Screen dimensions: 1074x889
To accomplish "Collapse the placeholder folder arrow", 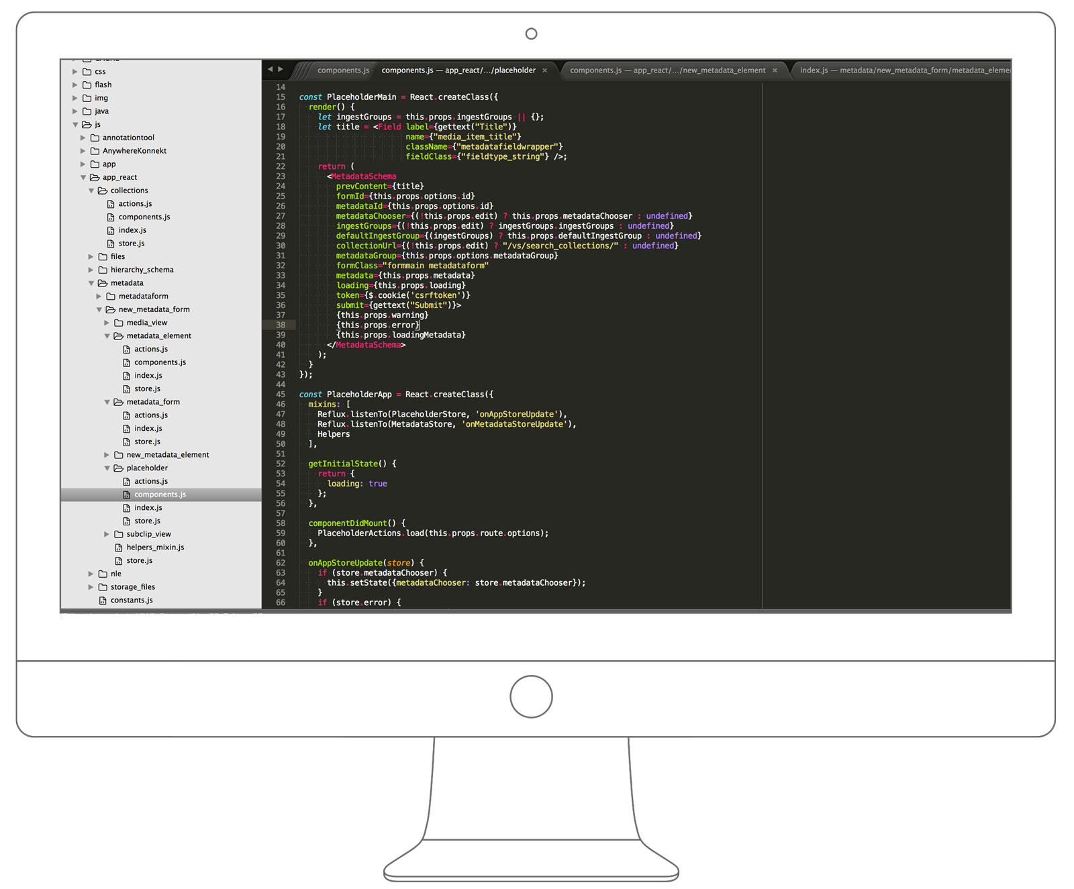I will [x=107, y=468].
